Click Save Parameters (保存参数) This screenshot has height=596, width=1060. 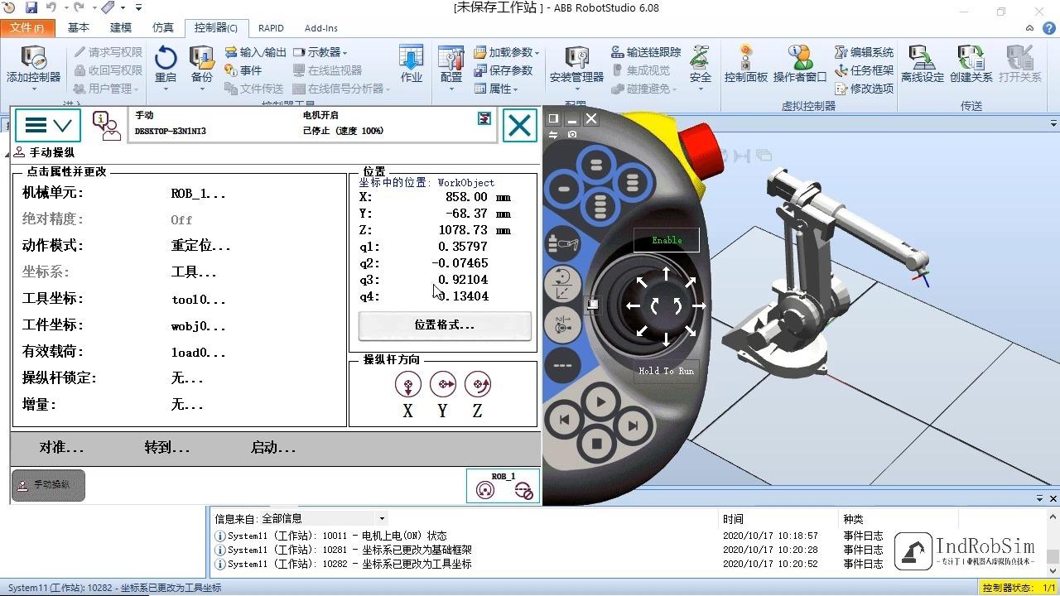(x=503, y=70)
